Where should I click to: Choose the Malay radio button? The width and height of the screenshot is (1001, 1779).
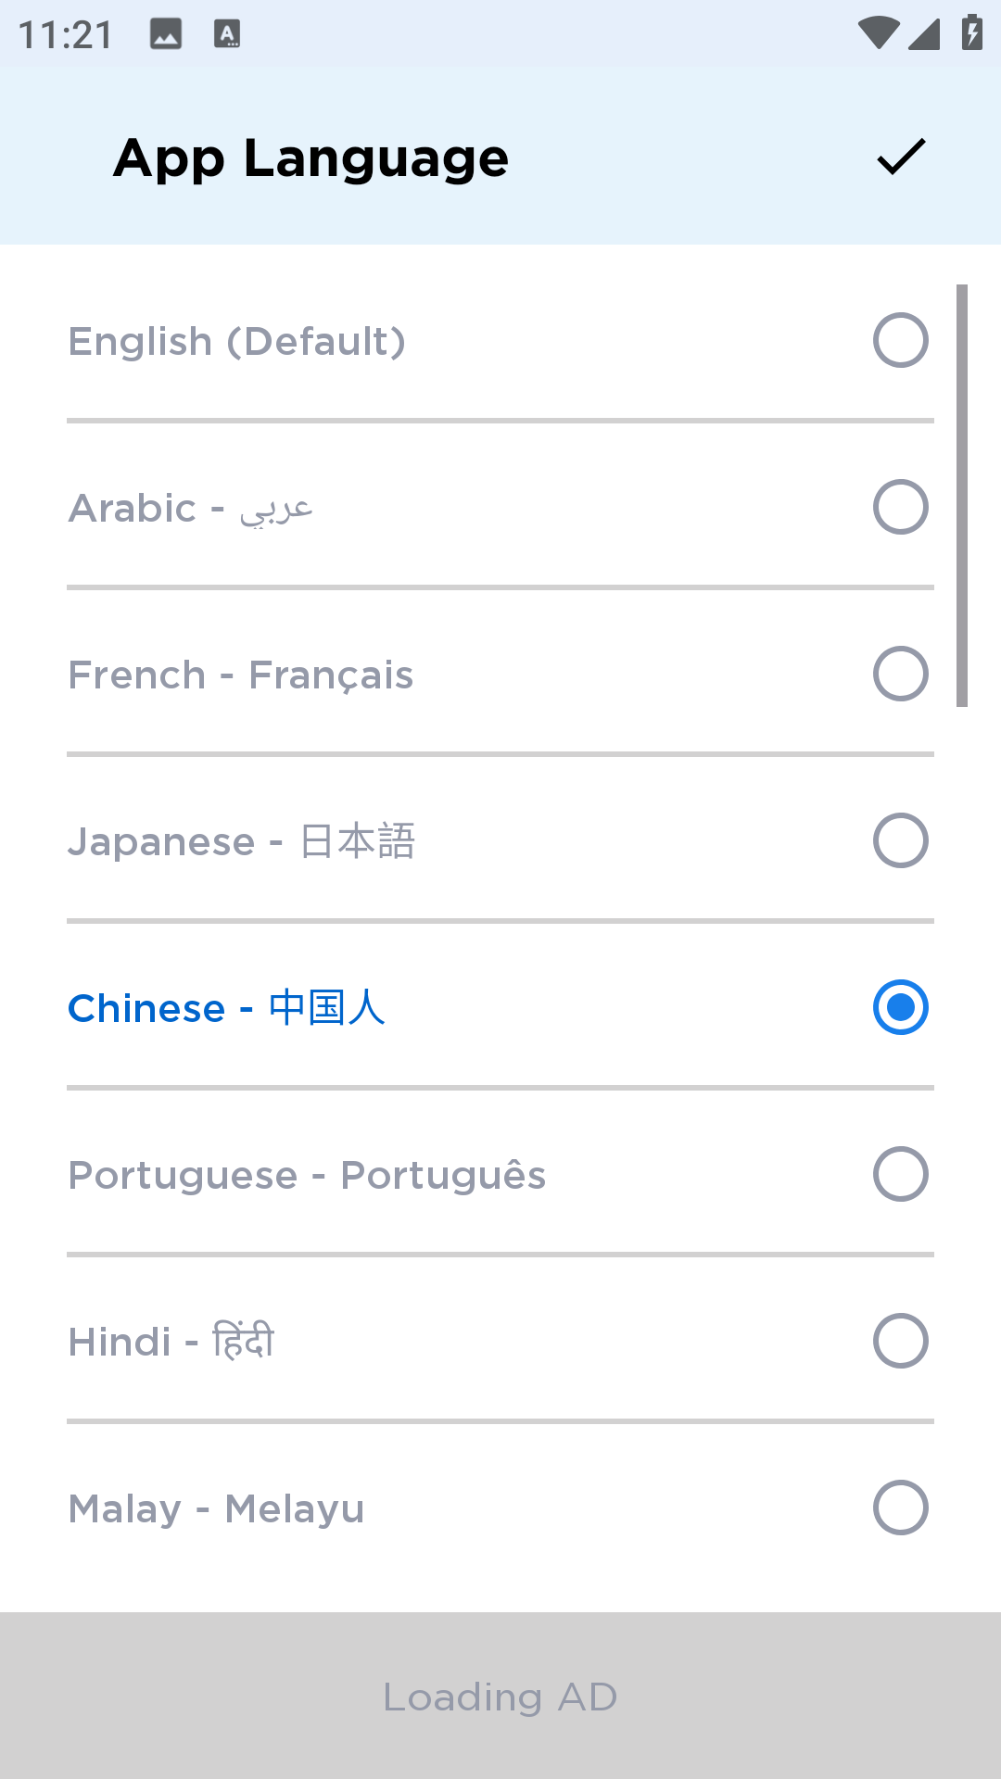click(900, 1508)
